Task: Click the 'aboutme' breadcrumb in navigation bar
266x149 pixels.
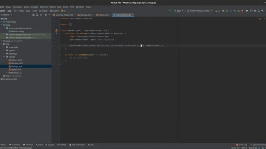Action: tap(54, 11)
